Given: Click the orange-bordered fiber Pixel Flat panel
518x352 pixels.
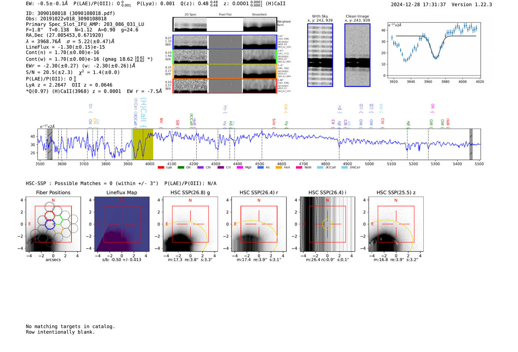Looking at the screenshot, I should tap(225, 71).
